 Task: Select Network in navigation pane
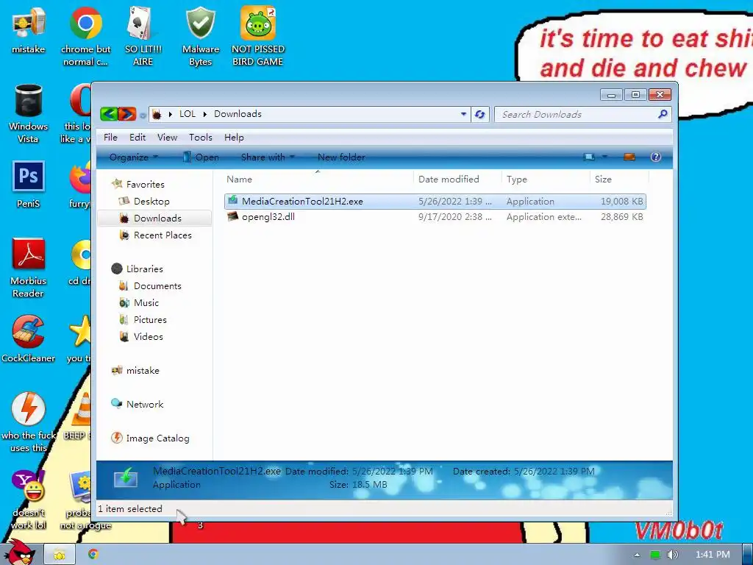(x=145, y=405)
